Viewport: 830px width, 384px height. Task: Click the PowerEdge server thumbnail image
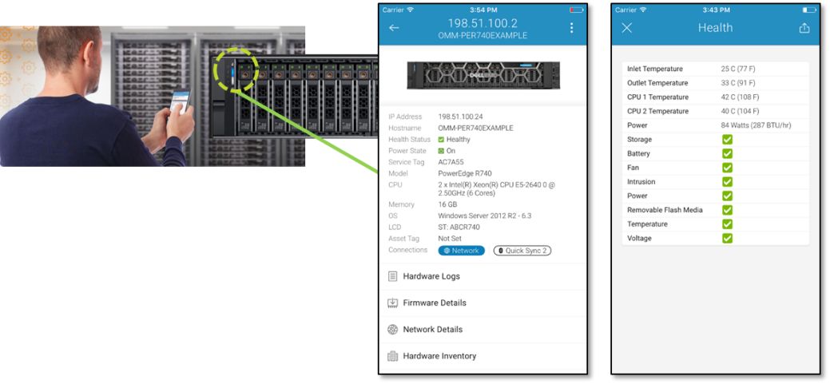pyautogui.click(x=483, y=74)
